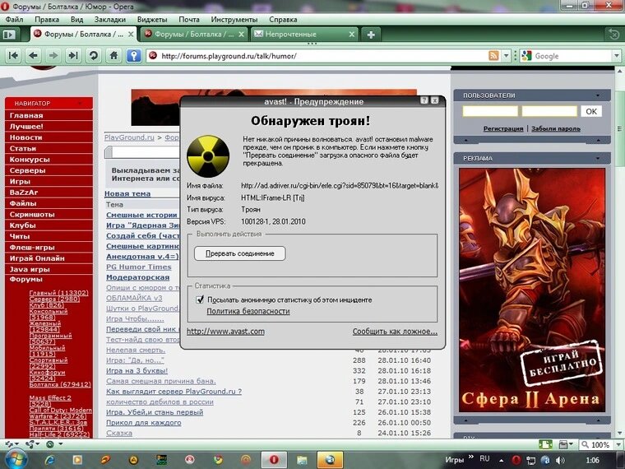
Task: Collapse the РЕКЛАМА panel arrow
Action: pos(598,158)
